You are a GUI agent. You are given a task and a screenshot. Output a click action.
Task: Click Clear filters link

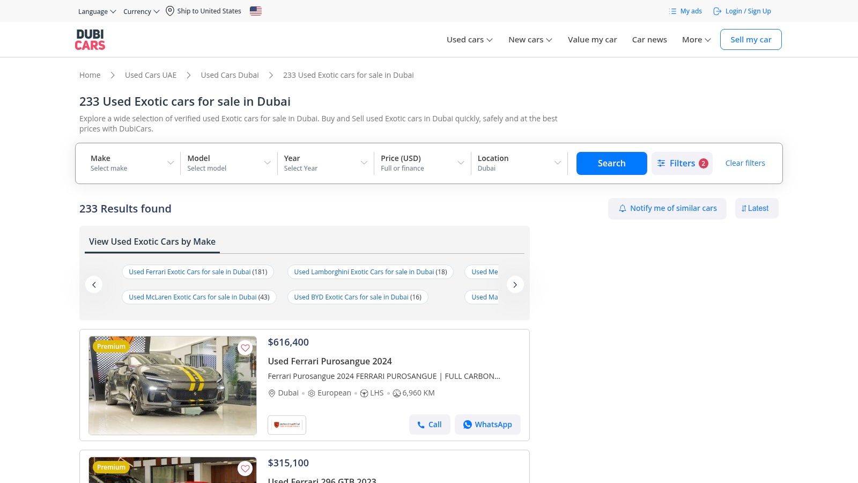(745, 163)
